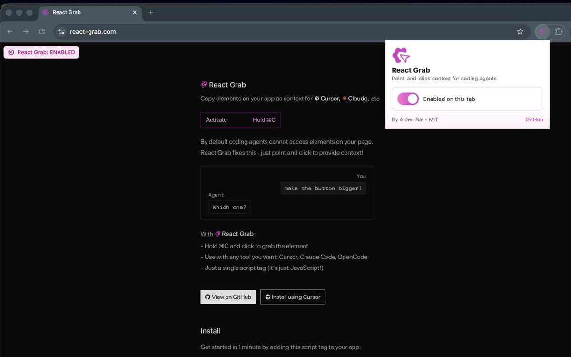Click the Install section heading
This screenshot has width=571, height=357.
tap(210, 331)
